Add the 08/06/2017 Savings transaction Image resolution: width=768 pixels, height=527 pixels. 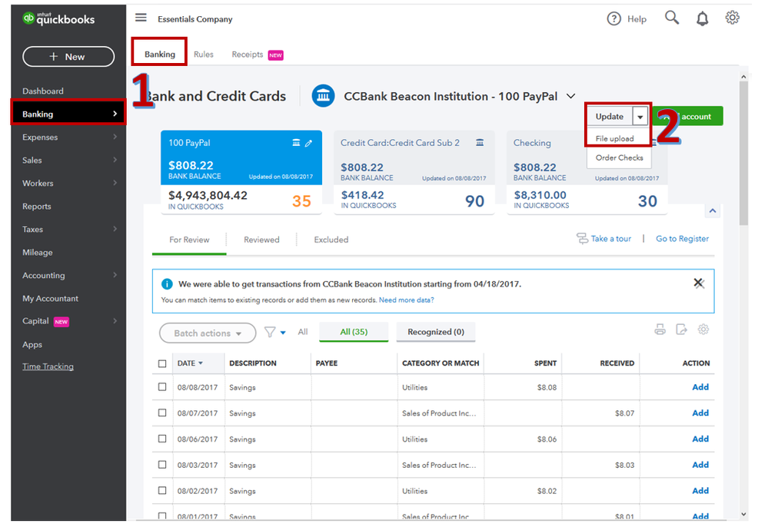coord(700,439)
